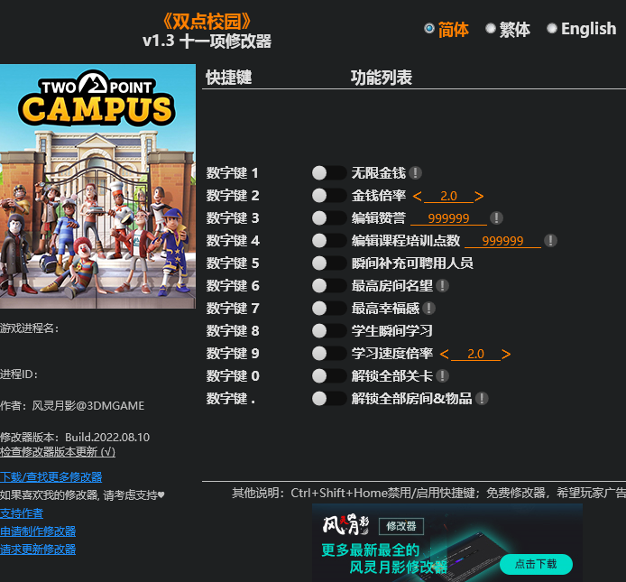The height and width of the screenshot is (582, 626).
Task: Click the 快捷键 column header
Action: click(229, 78)
